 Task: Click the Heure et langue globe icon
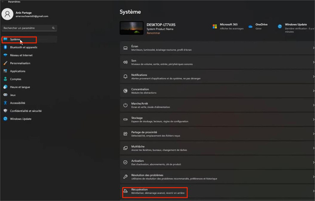[x=5, y=87]
